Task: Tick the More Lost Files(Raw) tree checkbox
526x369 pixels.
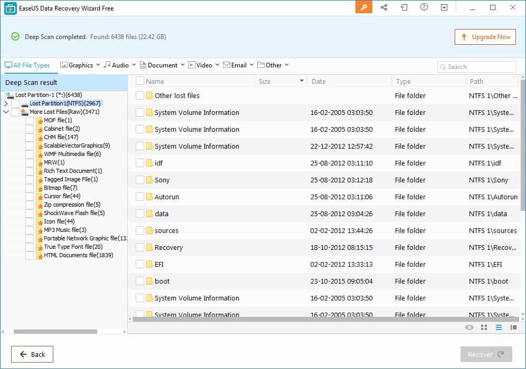Action: pyautogui.click(x=15, y=112)
